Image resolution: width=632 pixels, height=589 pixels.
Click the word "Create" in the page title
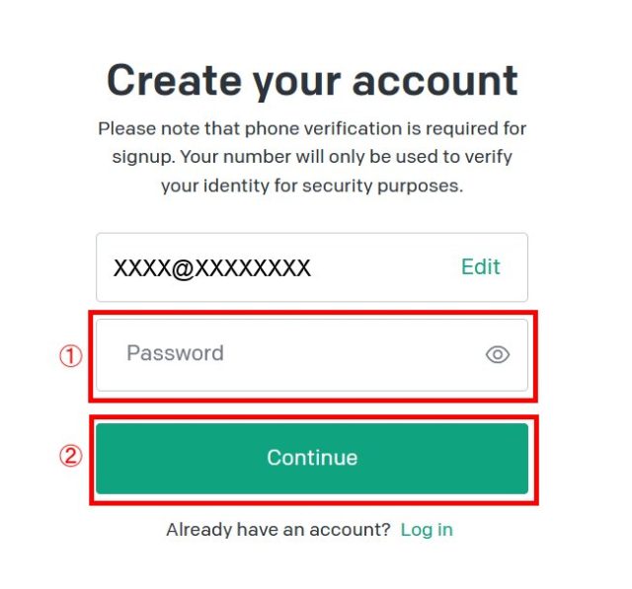pos(172,80)
